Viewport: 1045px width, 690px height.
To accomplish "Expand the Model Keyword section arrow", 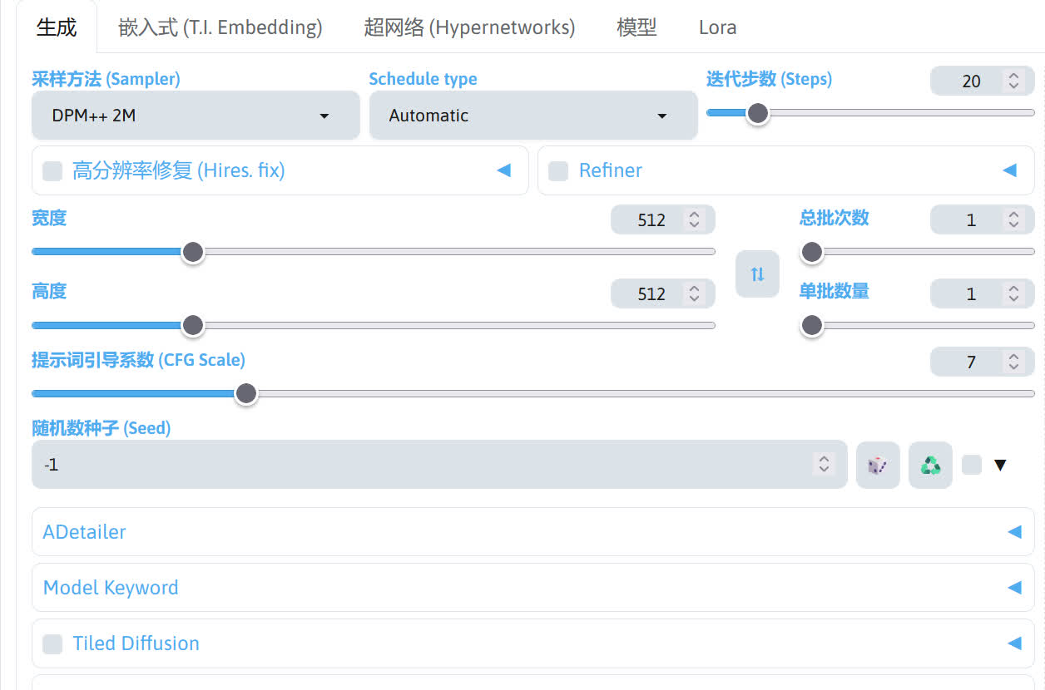I will coord(1014,588).
